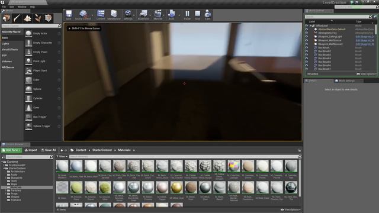Choose the Box Trigger item
Viewport: 379px width, 213px height.
point(43,117)
